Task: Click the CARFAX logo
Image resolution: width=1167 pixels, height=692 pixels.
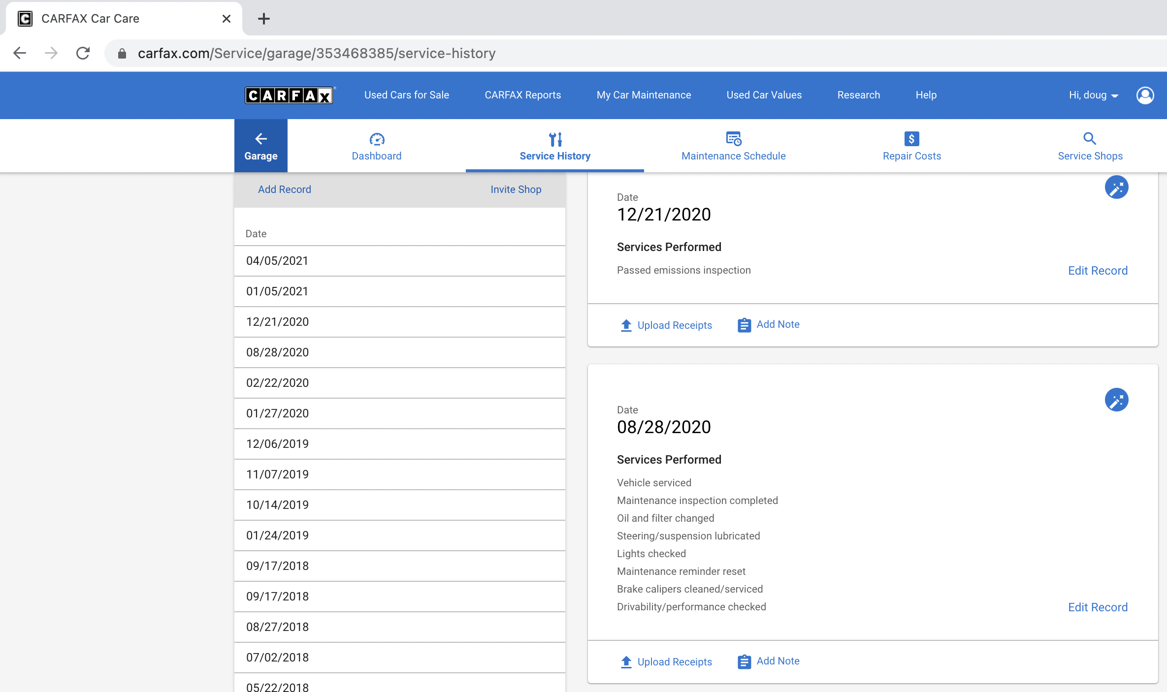Action: pos(289,95)
